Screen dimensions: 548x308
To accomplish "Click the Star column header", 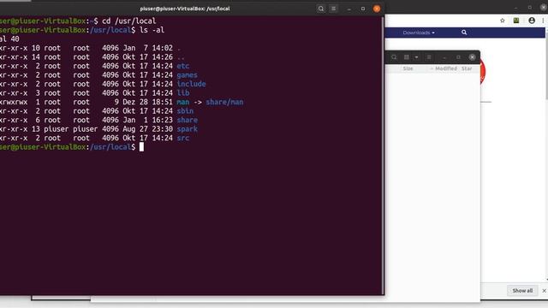I will click(x=467, y=68).
